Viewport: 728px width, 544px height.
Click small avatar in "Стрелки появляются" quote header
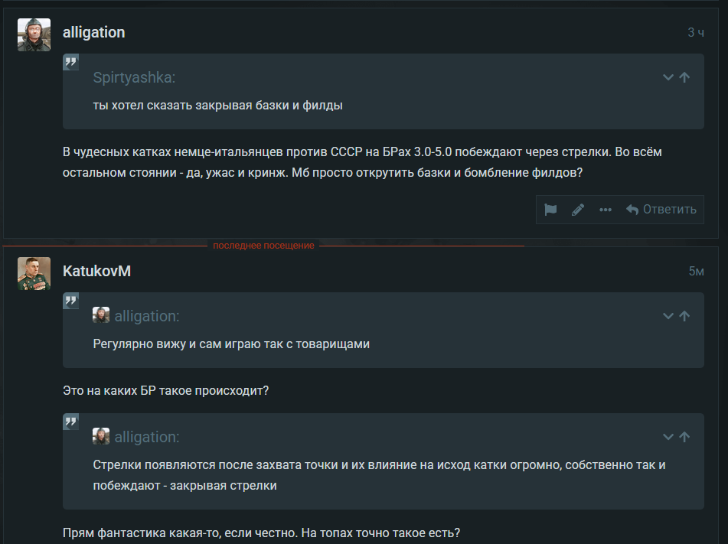pyautogui.click(x=101, y=436)
